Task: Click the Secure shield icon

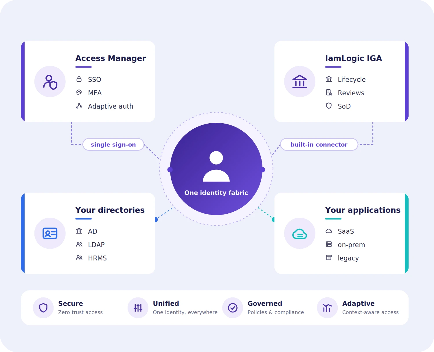Action: (x=43, y=308)
